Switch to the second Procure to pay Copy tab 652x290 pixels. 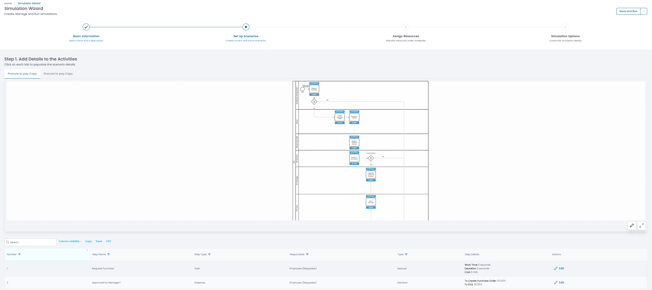pos(58,74)
